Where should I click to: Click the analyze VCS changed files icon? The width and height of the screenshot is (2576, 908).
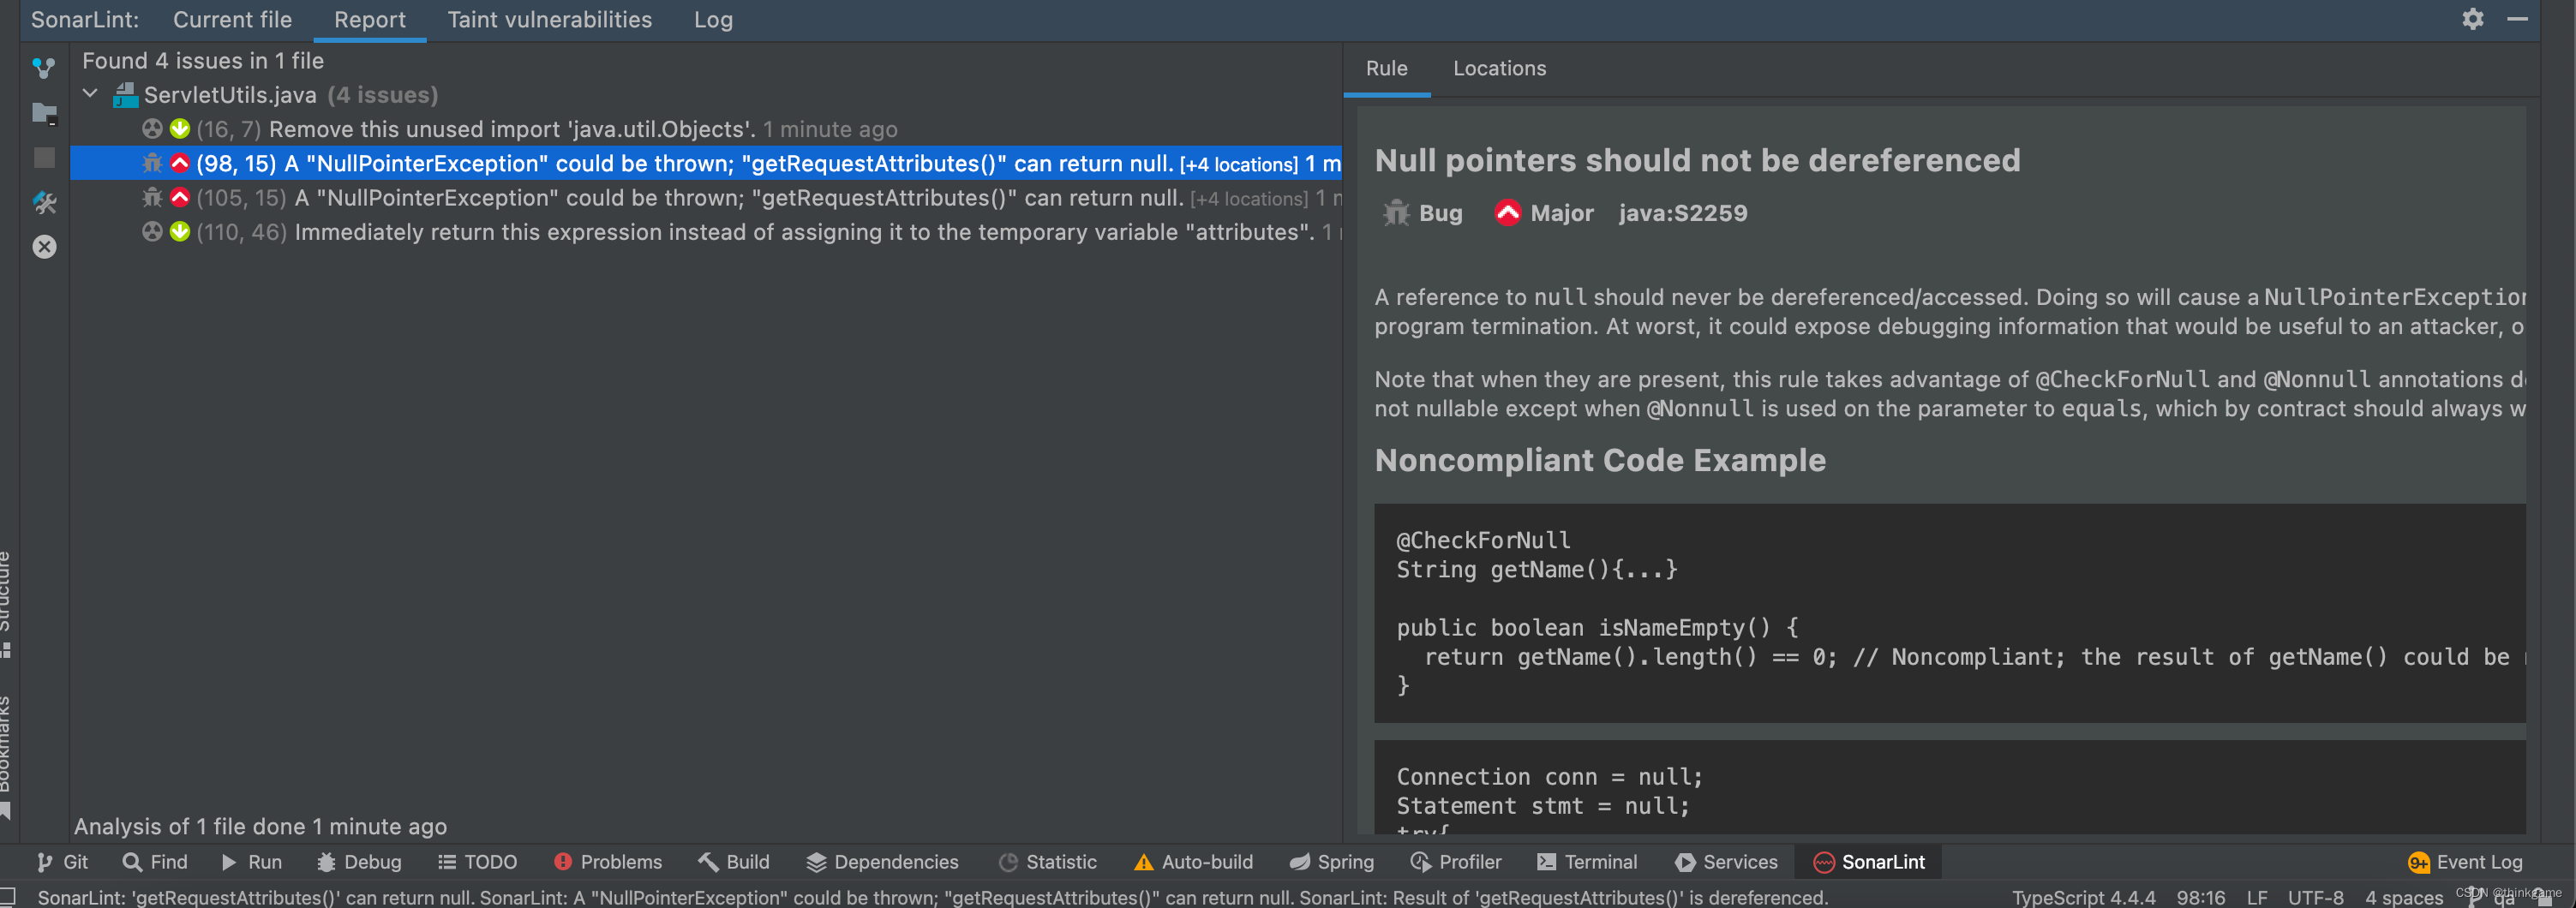click(x=44, y=68)
